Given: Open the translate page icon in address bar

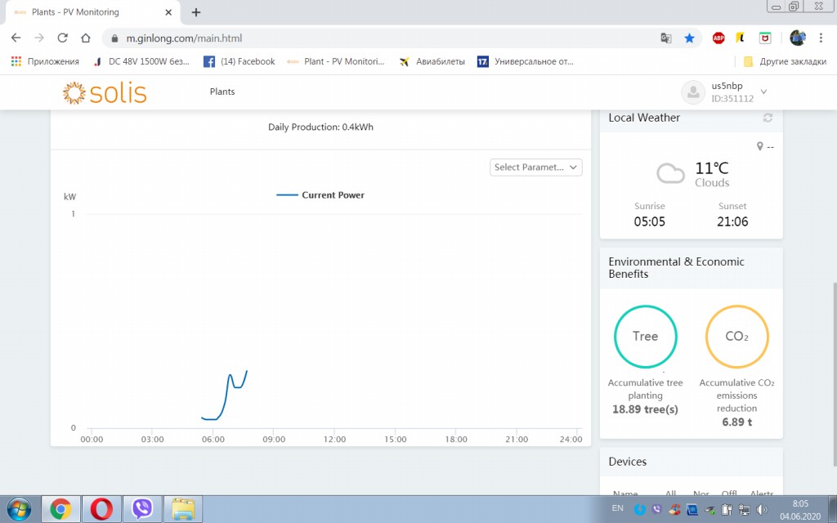Looking at the screenshot, I should pyautogui.click(x=666, y=38).
